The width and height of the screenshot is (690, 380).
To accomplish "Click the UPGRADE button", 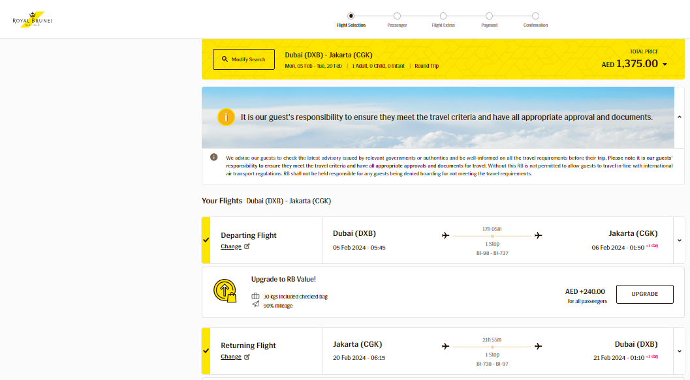I will 645,295.
